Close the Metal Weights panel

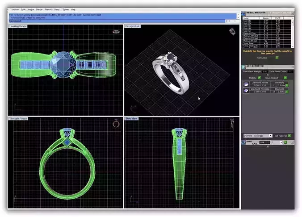click(x=293, y=13)
